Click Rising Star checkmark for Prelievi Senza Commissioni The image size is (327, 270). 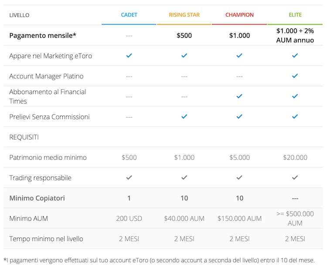[184, 116]
